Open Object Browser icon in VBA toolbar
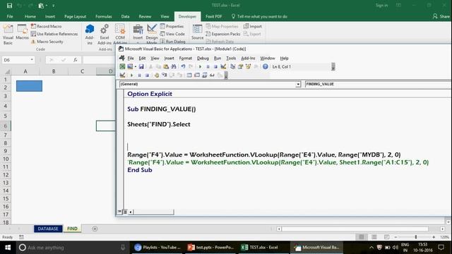The image size is (452, 254). click(x=248, y=66)
